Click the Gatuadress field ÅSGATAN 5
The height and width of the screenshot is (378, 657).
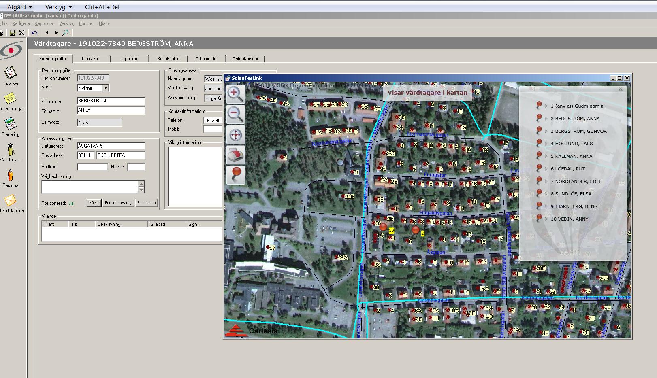coord(111,146)
